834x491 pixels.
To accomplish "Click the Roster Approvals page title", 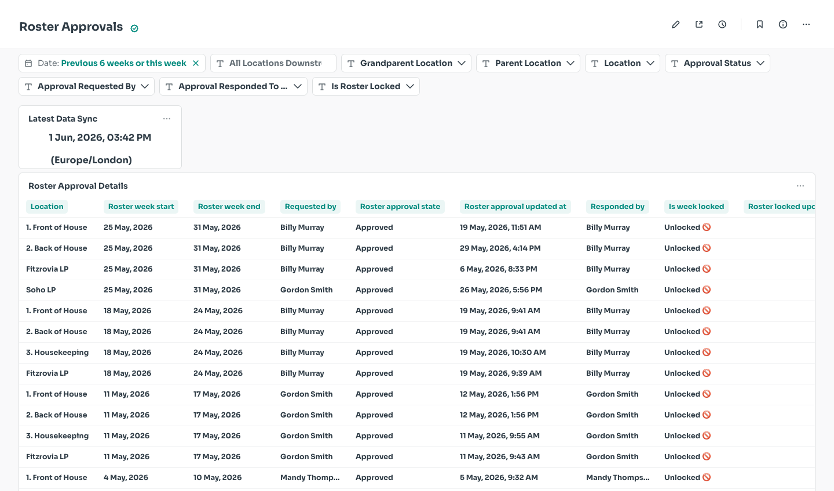I will click(71, 27).
